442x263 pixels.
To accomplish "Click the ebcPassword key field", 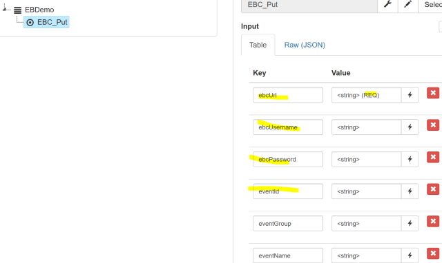I will tap(288, 159).
